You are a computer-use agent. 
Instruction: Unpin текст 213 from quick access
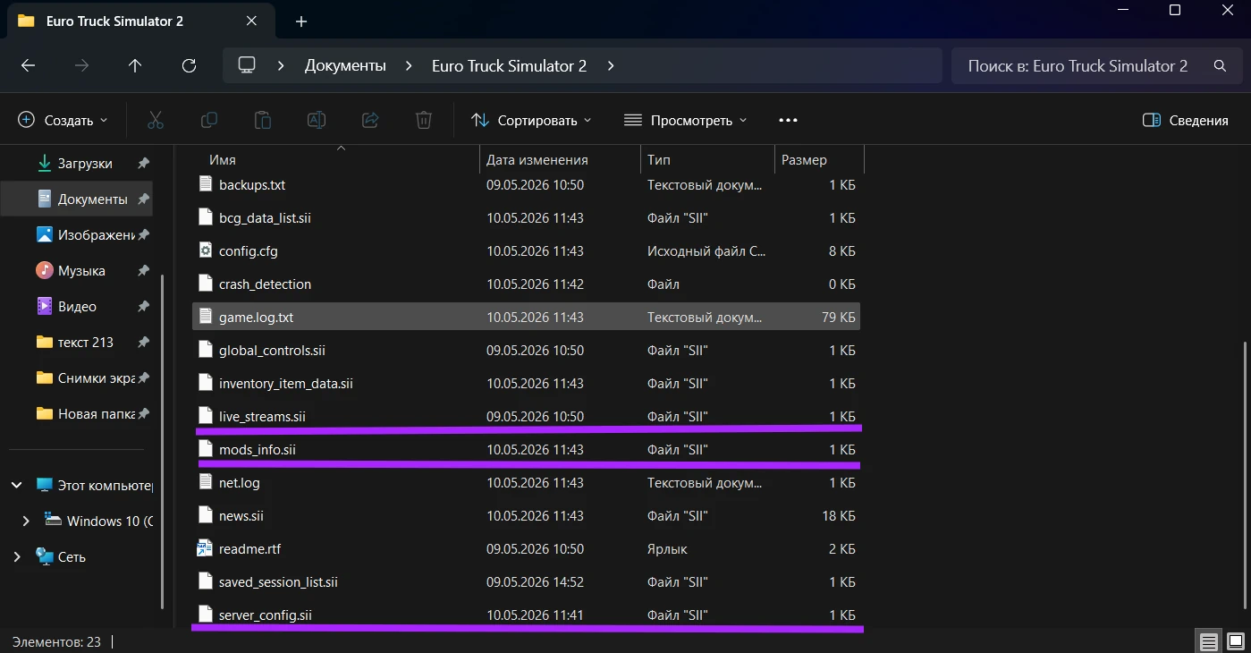[x=143, y=342]
